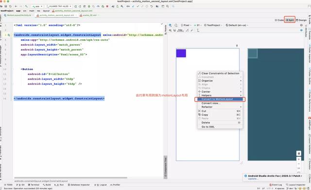Select Refactor in context menu
This screenshot has width=311, height=190.
(220, 107)
